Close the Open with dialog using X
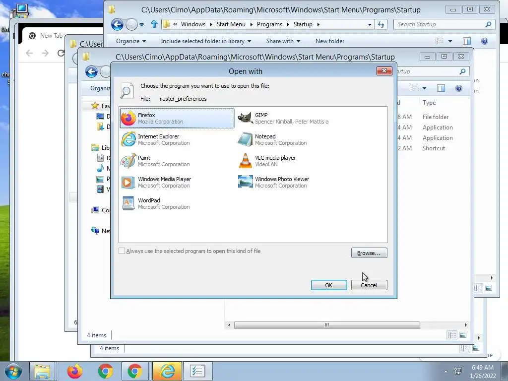The width and height of the screenshot is (508, 381). pyautogui.click(x=384, y=71)
